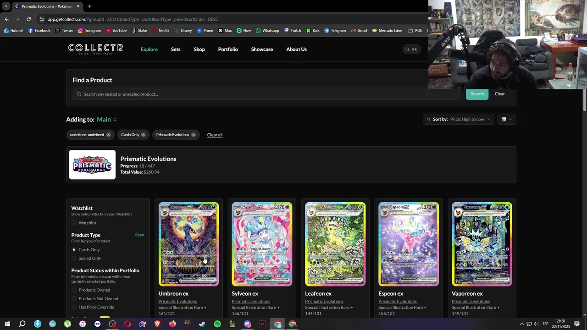This screenshot has height=330, width=587.
Task: Open the Max bookmark
Action: coord(225,31)
